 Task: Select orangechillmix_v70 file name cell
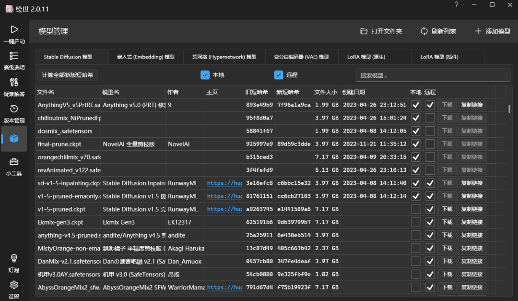(x=68, y=157)
